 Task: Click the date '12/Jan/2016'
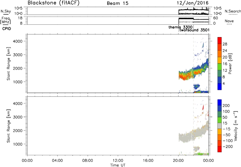[x=192, y=3]
